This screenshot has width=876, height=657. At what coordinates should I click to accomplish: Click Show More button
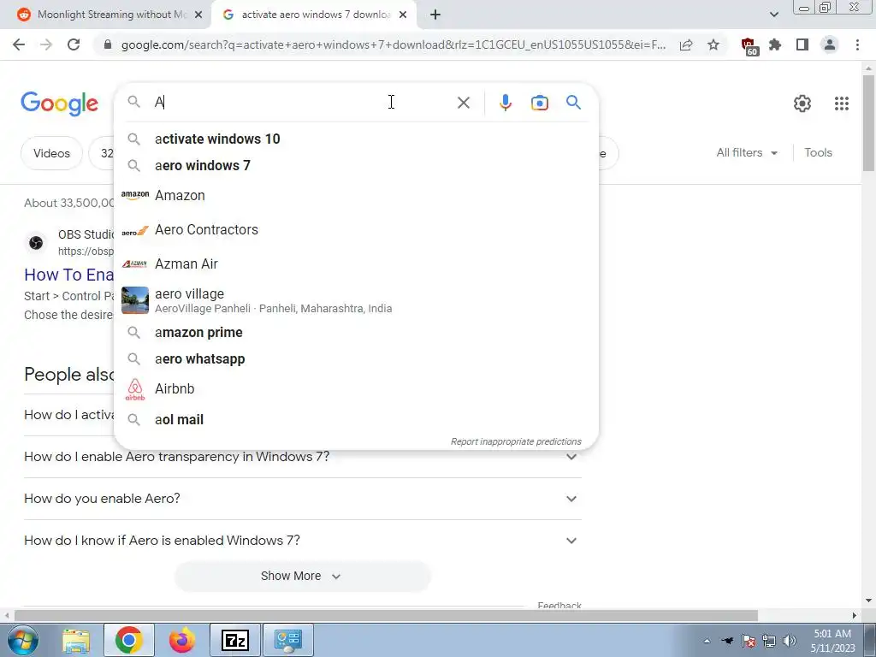(302, 576)
